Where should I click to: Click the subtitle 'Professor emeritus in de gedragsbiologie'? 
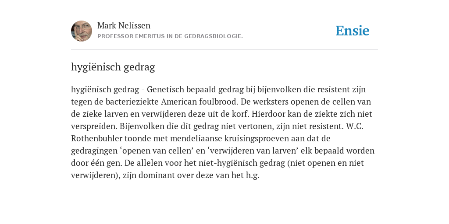pos(170,36)
